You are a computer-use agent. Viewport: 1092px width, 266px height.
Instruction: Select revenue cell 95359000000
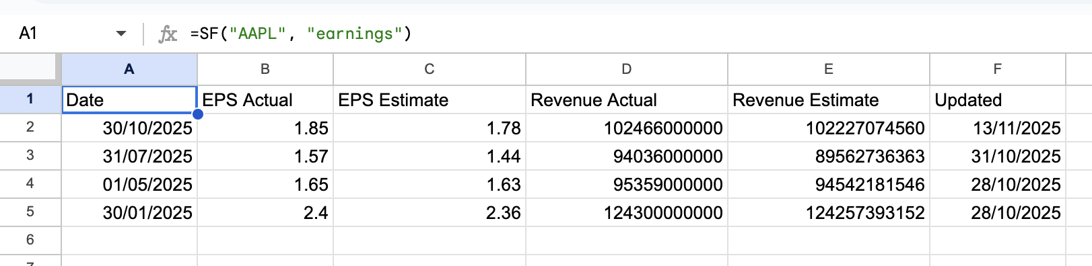point(627,184)
